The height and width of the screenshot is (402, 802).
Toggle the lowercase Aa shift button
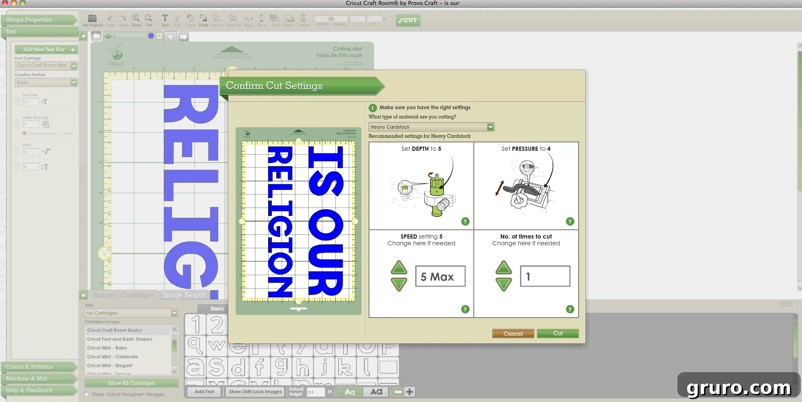(350, 392)
